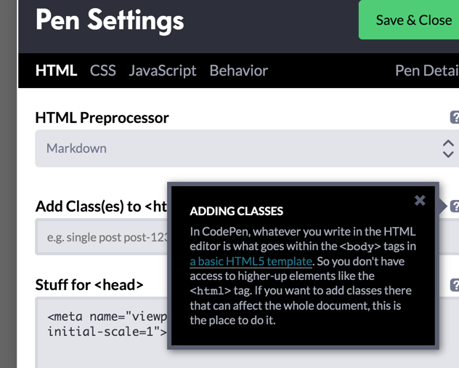Click the Pen Settings heading
This screenshot has width=459, height=368.
110,20
